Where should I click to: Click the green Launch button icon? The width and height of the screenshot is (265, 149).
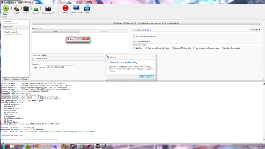tap(36, 9)
